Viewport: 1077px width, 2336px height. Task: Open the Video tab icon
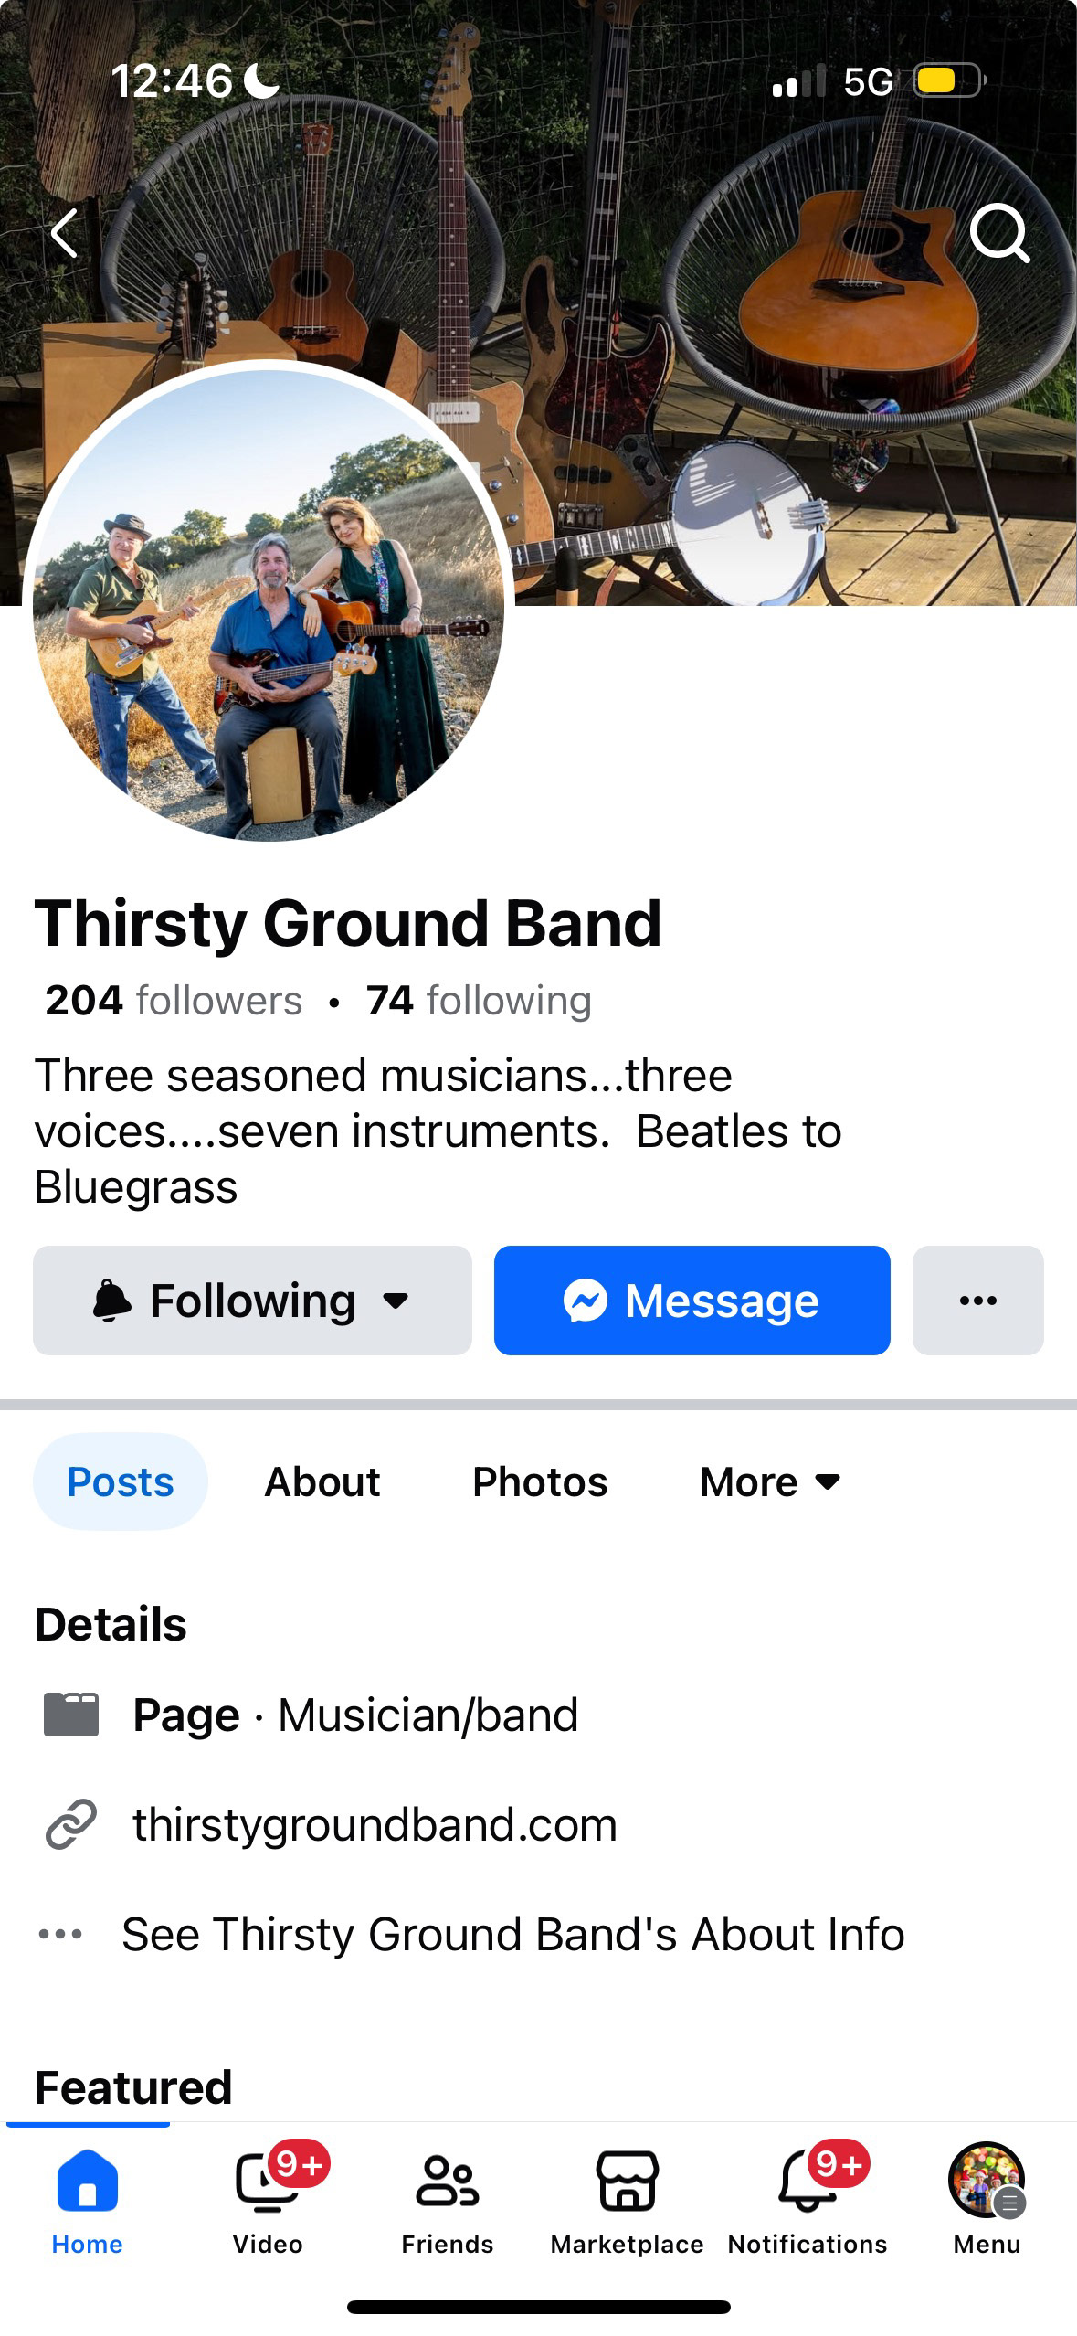267,2182
